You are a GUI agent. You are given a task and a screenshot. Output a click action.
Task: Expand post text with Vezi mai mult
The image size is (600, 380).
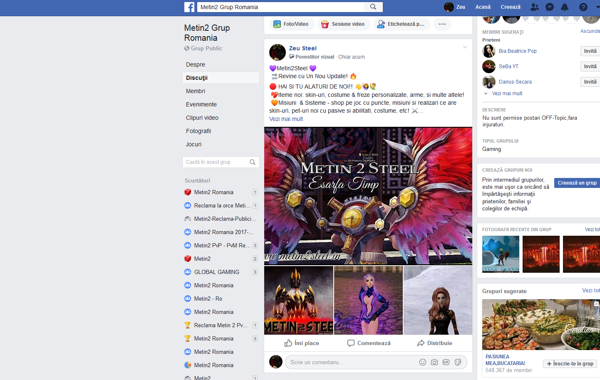[286, 119]
